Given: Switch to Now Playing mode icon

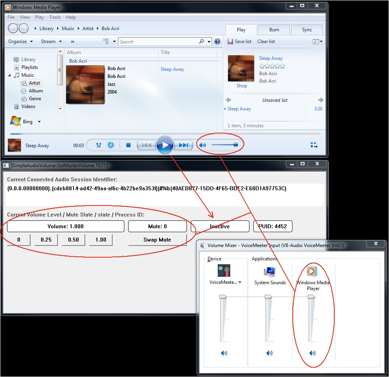Looking at the screenshot, I should coord(314,144).
